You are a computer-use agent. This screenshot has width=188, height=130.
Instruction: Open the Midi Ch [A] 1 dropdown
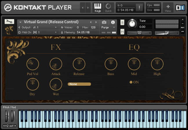click(x=38, y=32)
